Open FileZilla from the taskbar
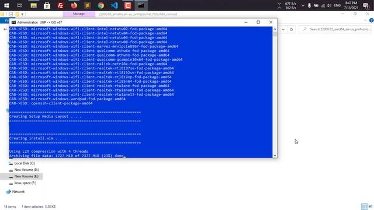 [61, 5]
